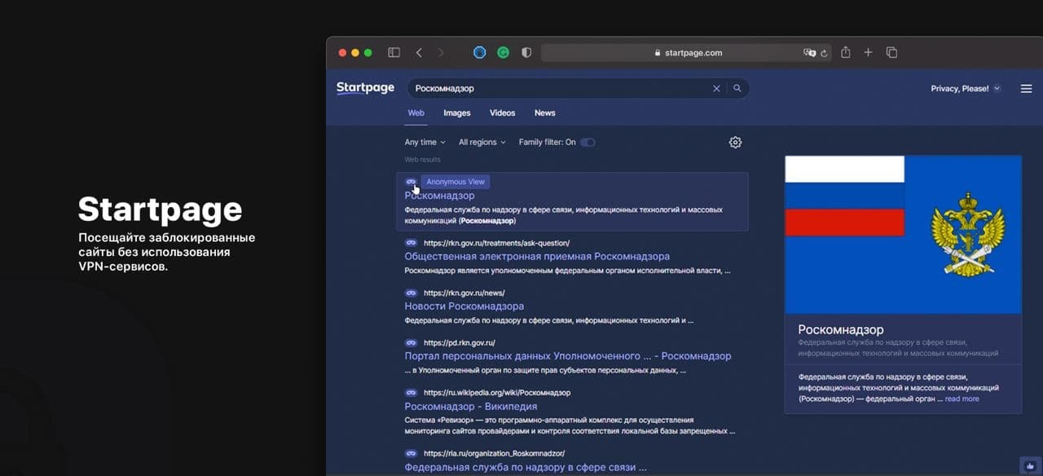
Task: Click mask icon next to pd.rkn.gov.ru
Action: click(x=411, y=343)
